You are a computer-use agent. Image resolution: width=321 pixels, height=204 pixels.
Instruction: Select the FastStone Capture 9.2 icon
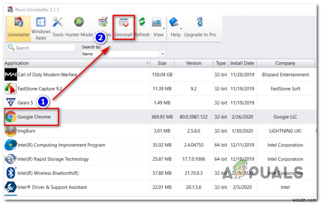tap(11, 89)
